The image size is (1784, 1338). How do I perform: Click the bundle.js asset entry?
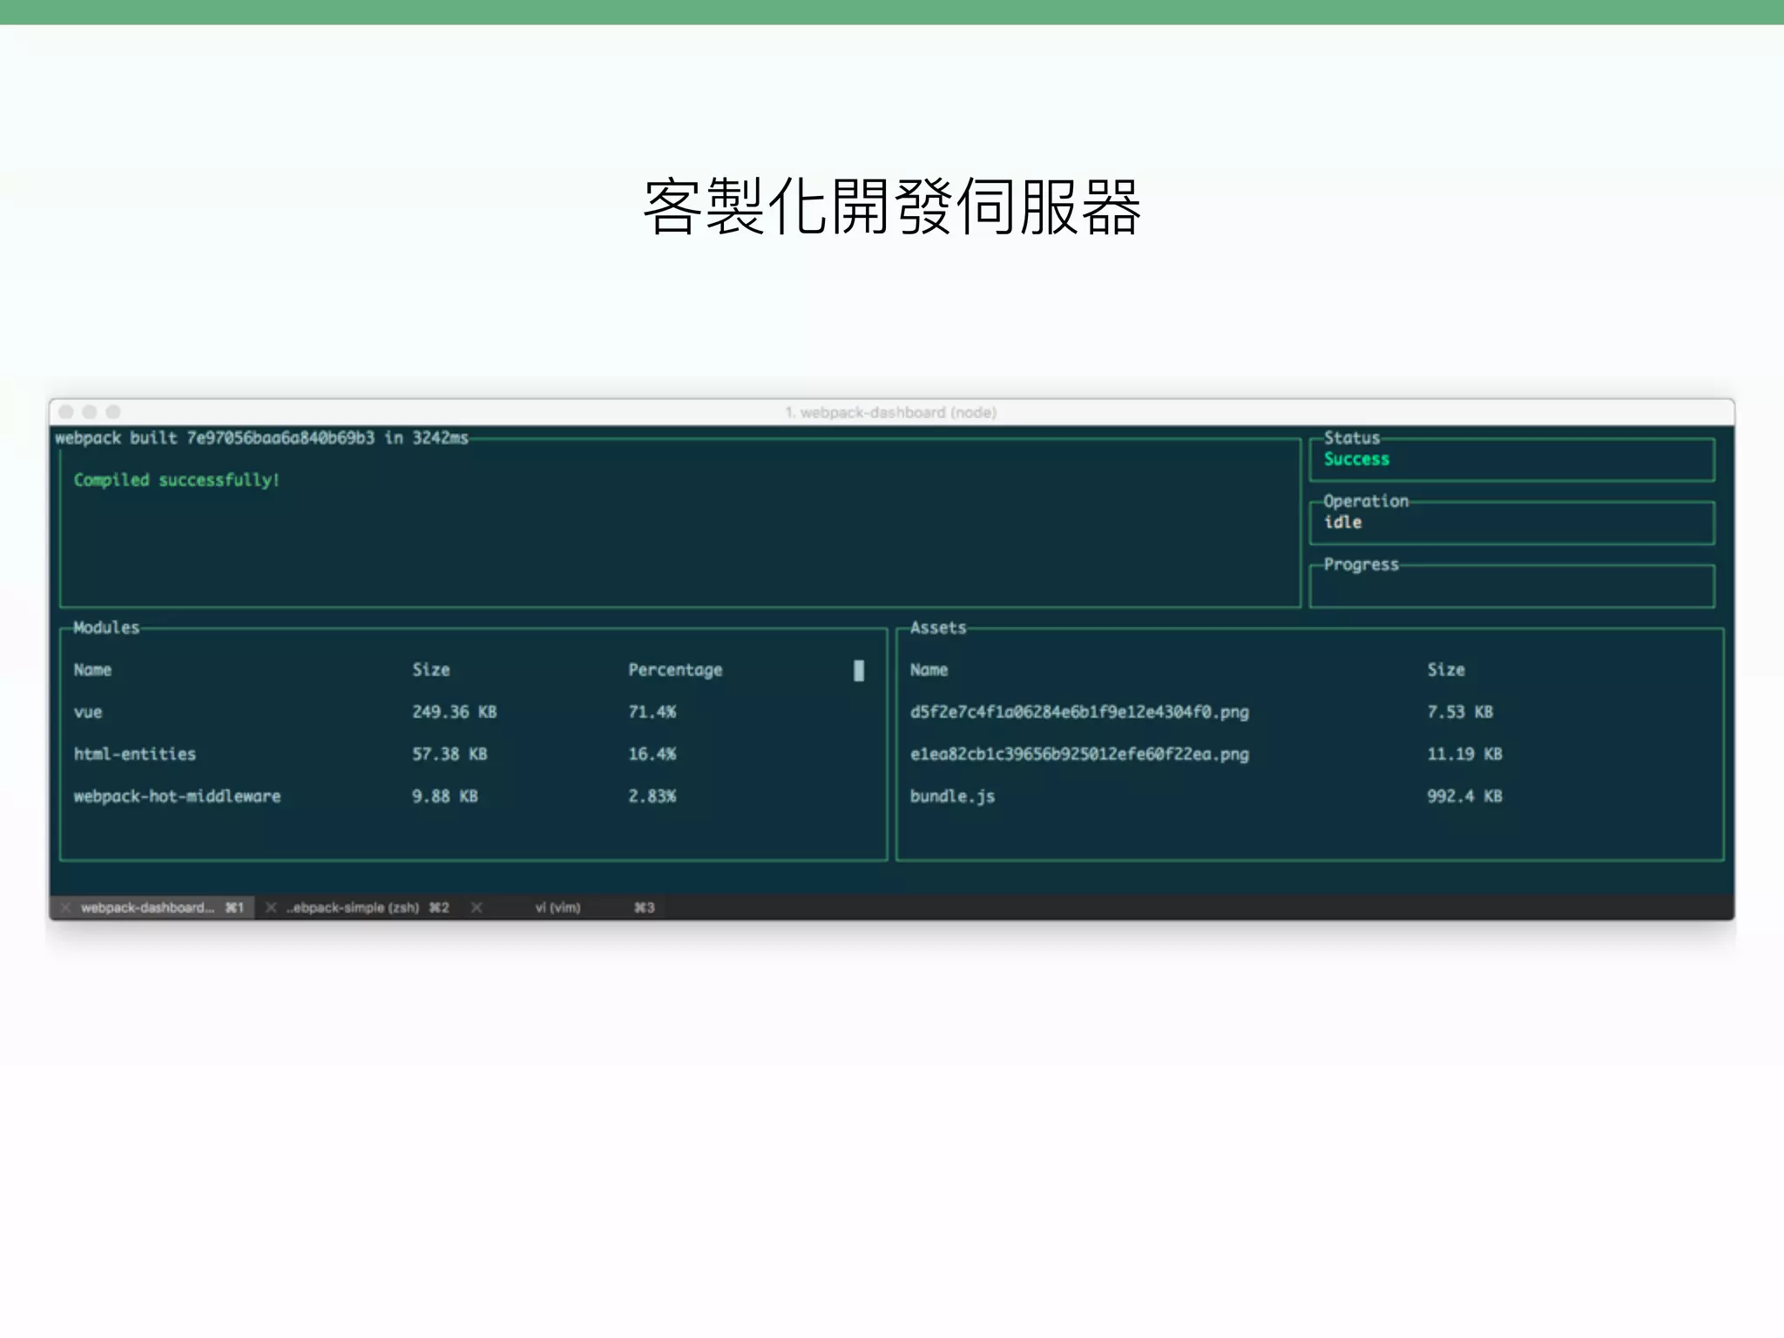tap(952, 796)
